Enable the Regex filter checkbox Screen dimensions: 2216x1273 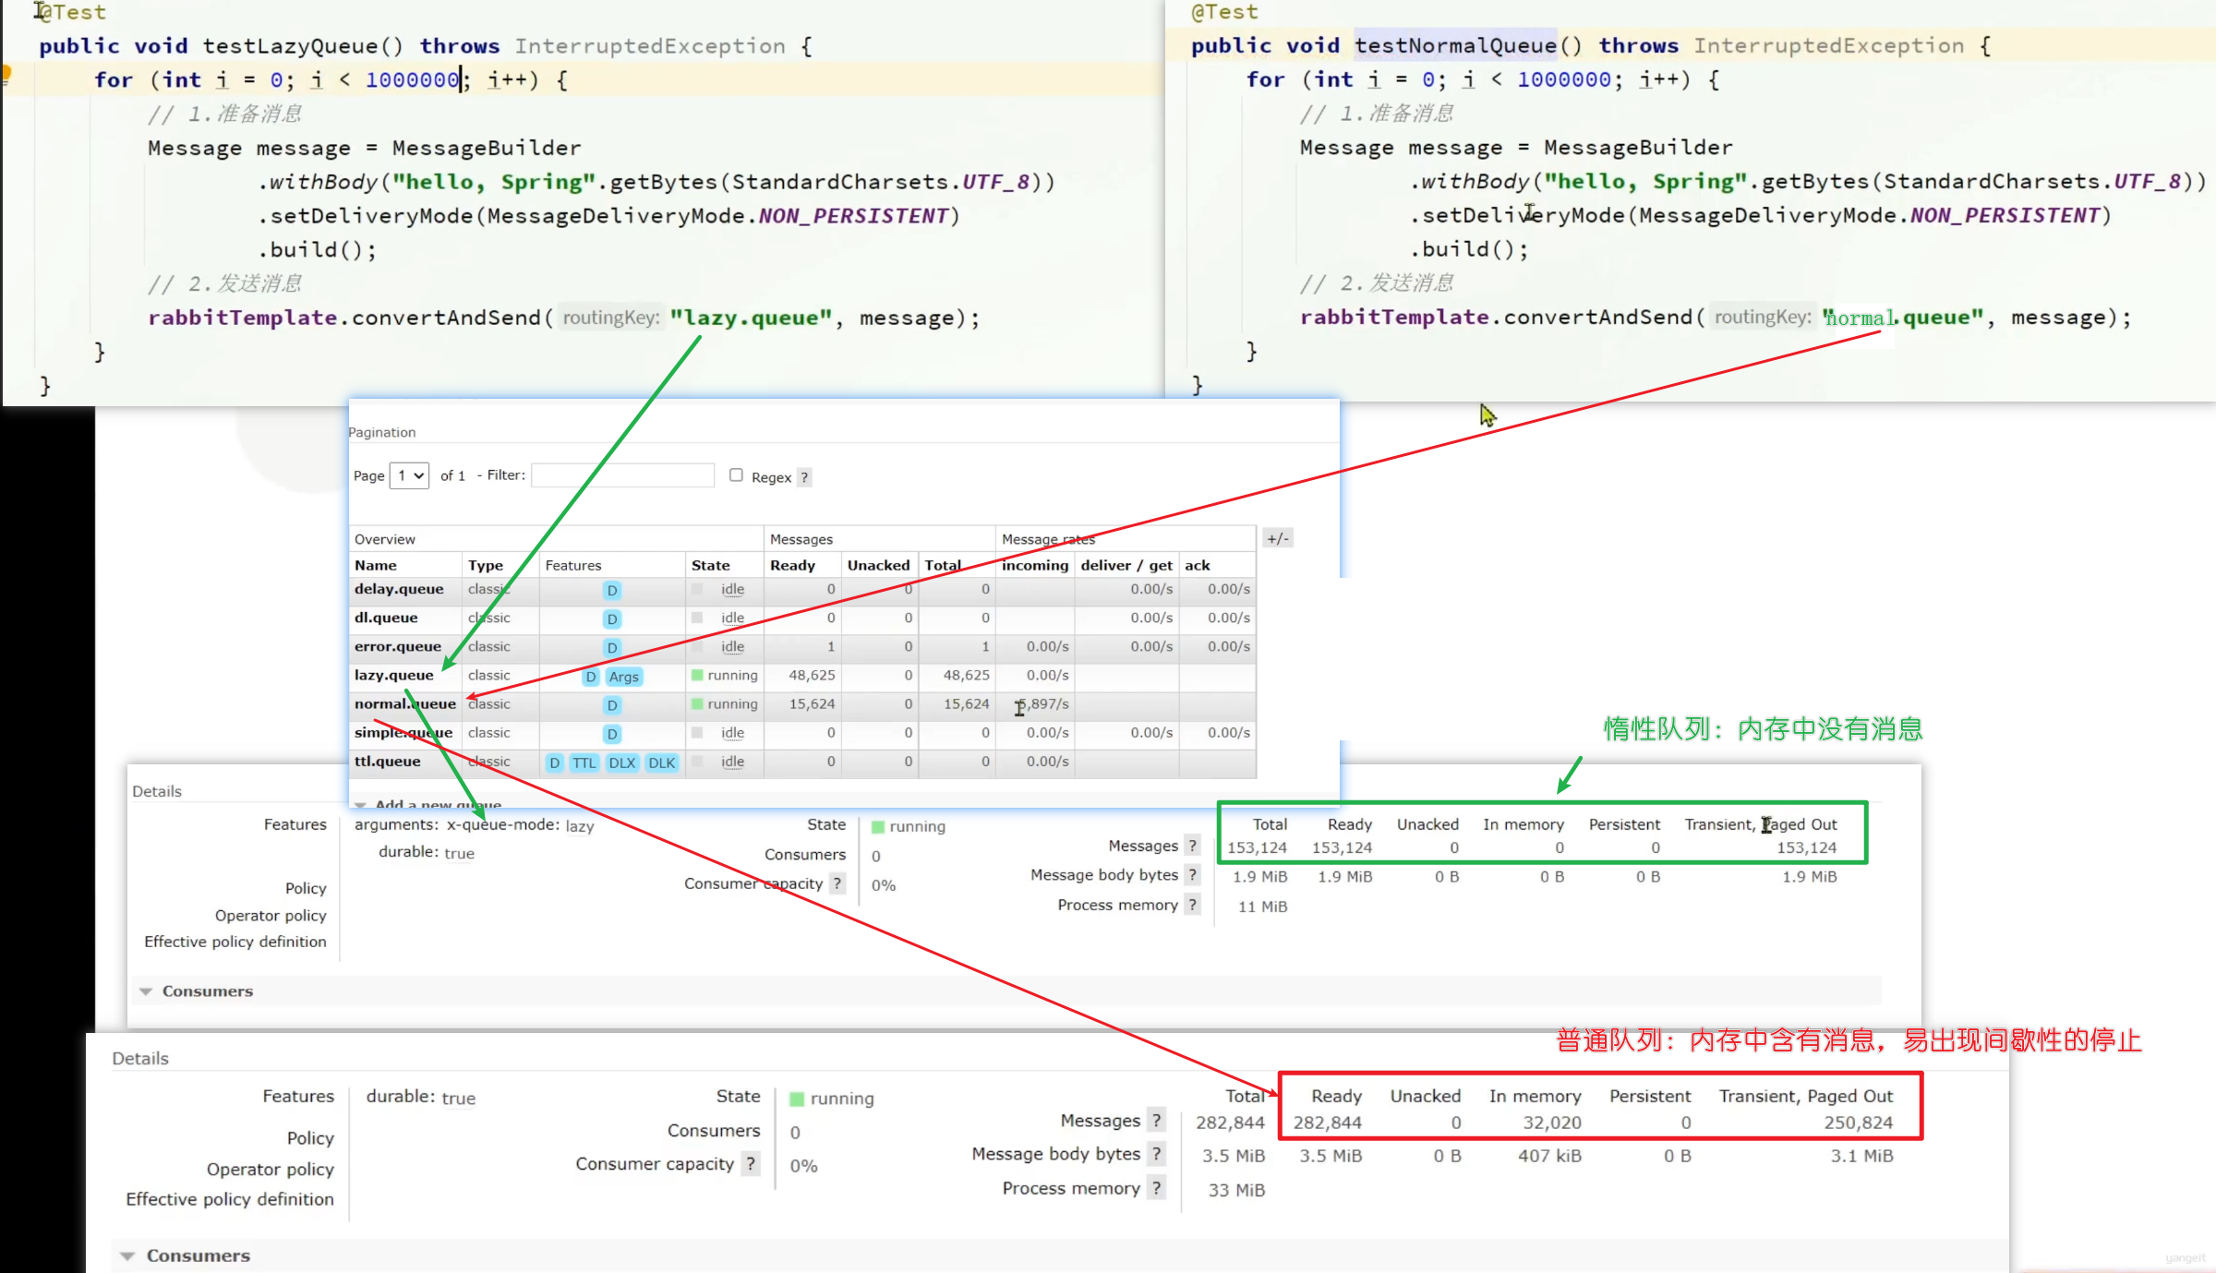pos(736,474)
